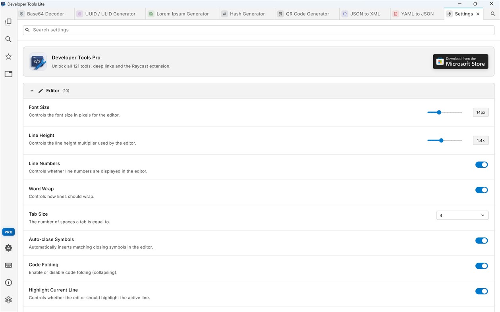The height and width of the screenshot is (312, 500).
Task: Click the Editor pencil icon
Action: pyautogui.click(x=41, y=91)
